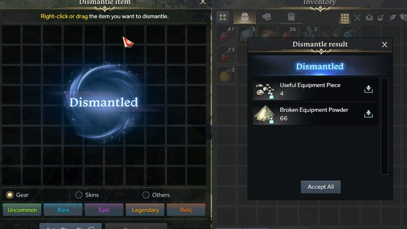Open the helmet gear inventory tab
The height and width of the screenshot is (229, 407).
(x=267, y=17)
